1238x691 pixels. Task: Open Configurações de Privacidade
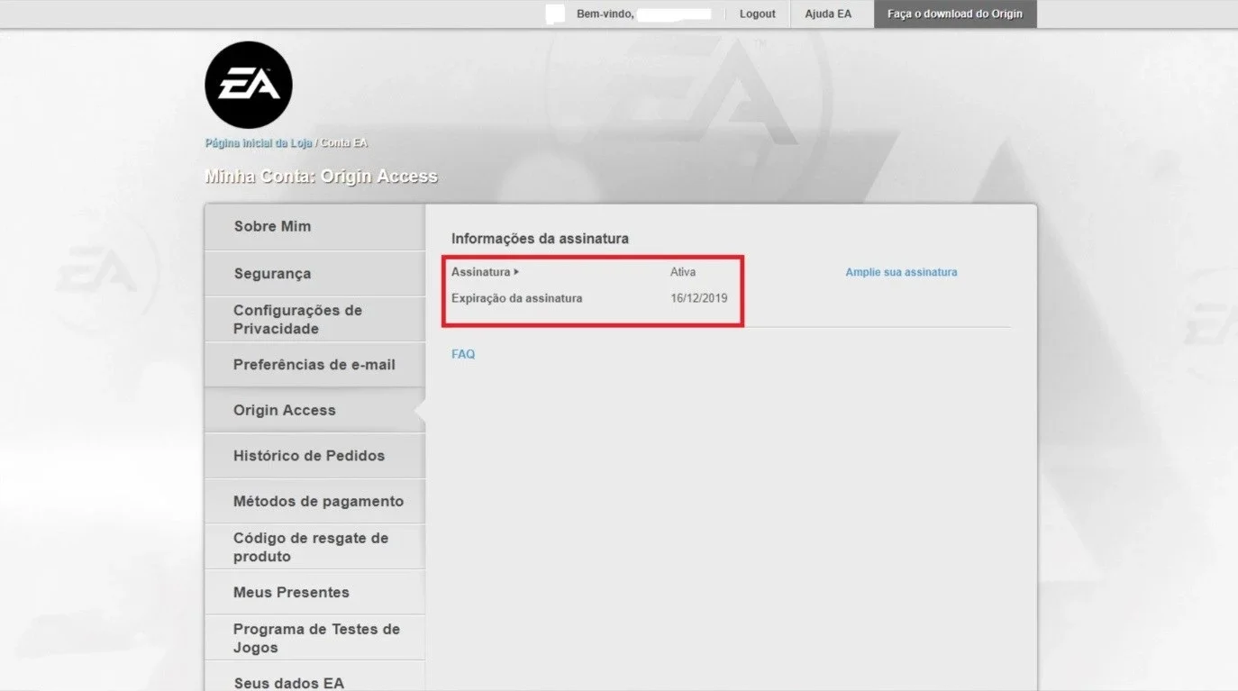pos(314,320)
